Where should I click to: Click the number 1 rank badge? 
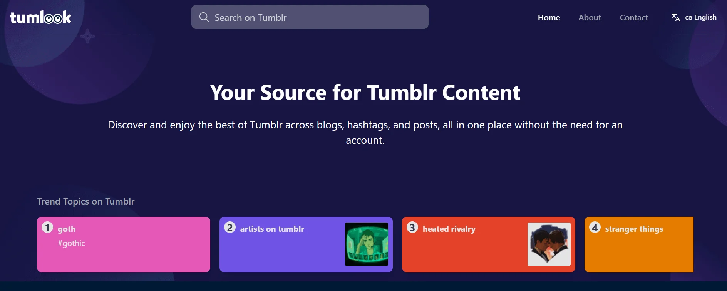[x=47, y=228]
